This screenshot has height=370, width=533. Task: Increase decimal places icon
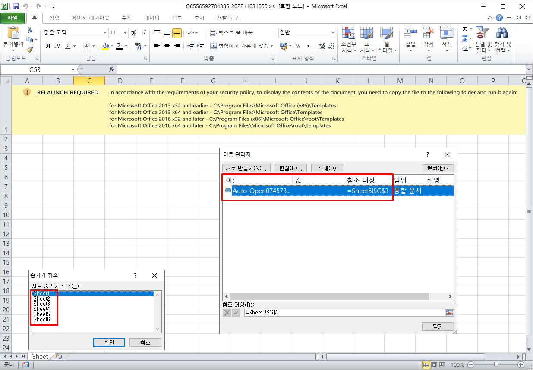click(x=322, y=46)
